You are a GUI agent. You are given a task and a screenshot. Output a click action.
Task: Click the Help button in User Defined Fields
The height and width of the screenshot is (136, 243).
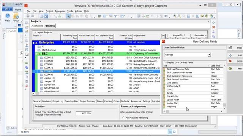click(x=235, y=69)
